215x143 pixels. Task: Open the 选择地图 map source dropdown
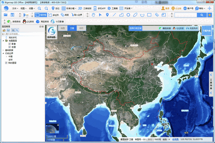pos(52,32)
